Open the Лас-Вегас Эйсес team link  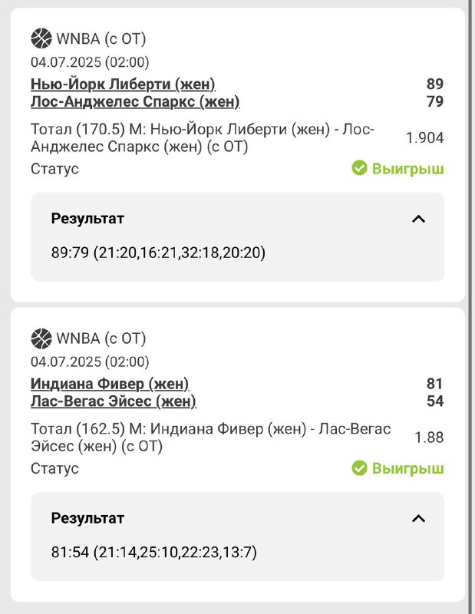click(x=114, y=401)
